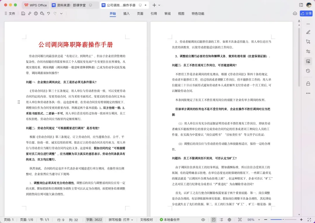Screen dimensions: 315x223
Task: Open the settings sliders icon in right sidebar
Action: click(x=308, y=51)
